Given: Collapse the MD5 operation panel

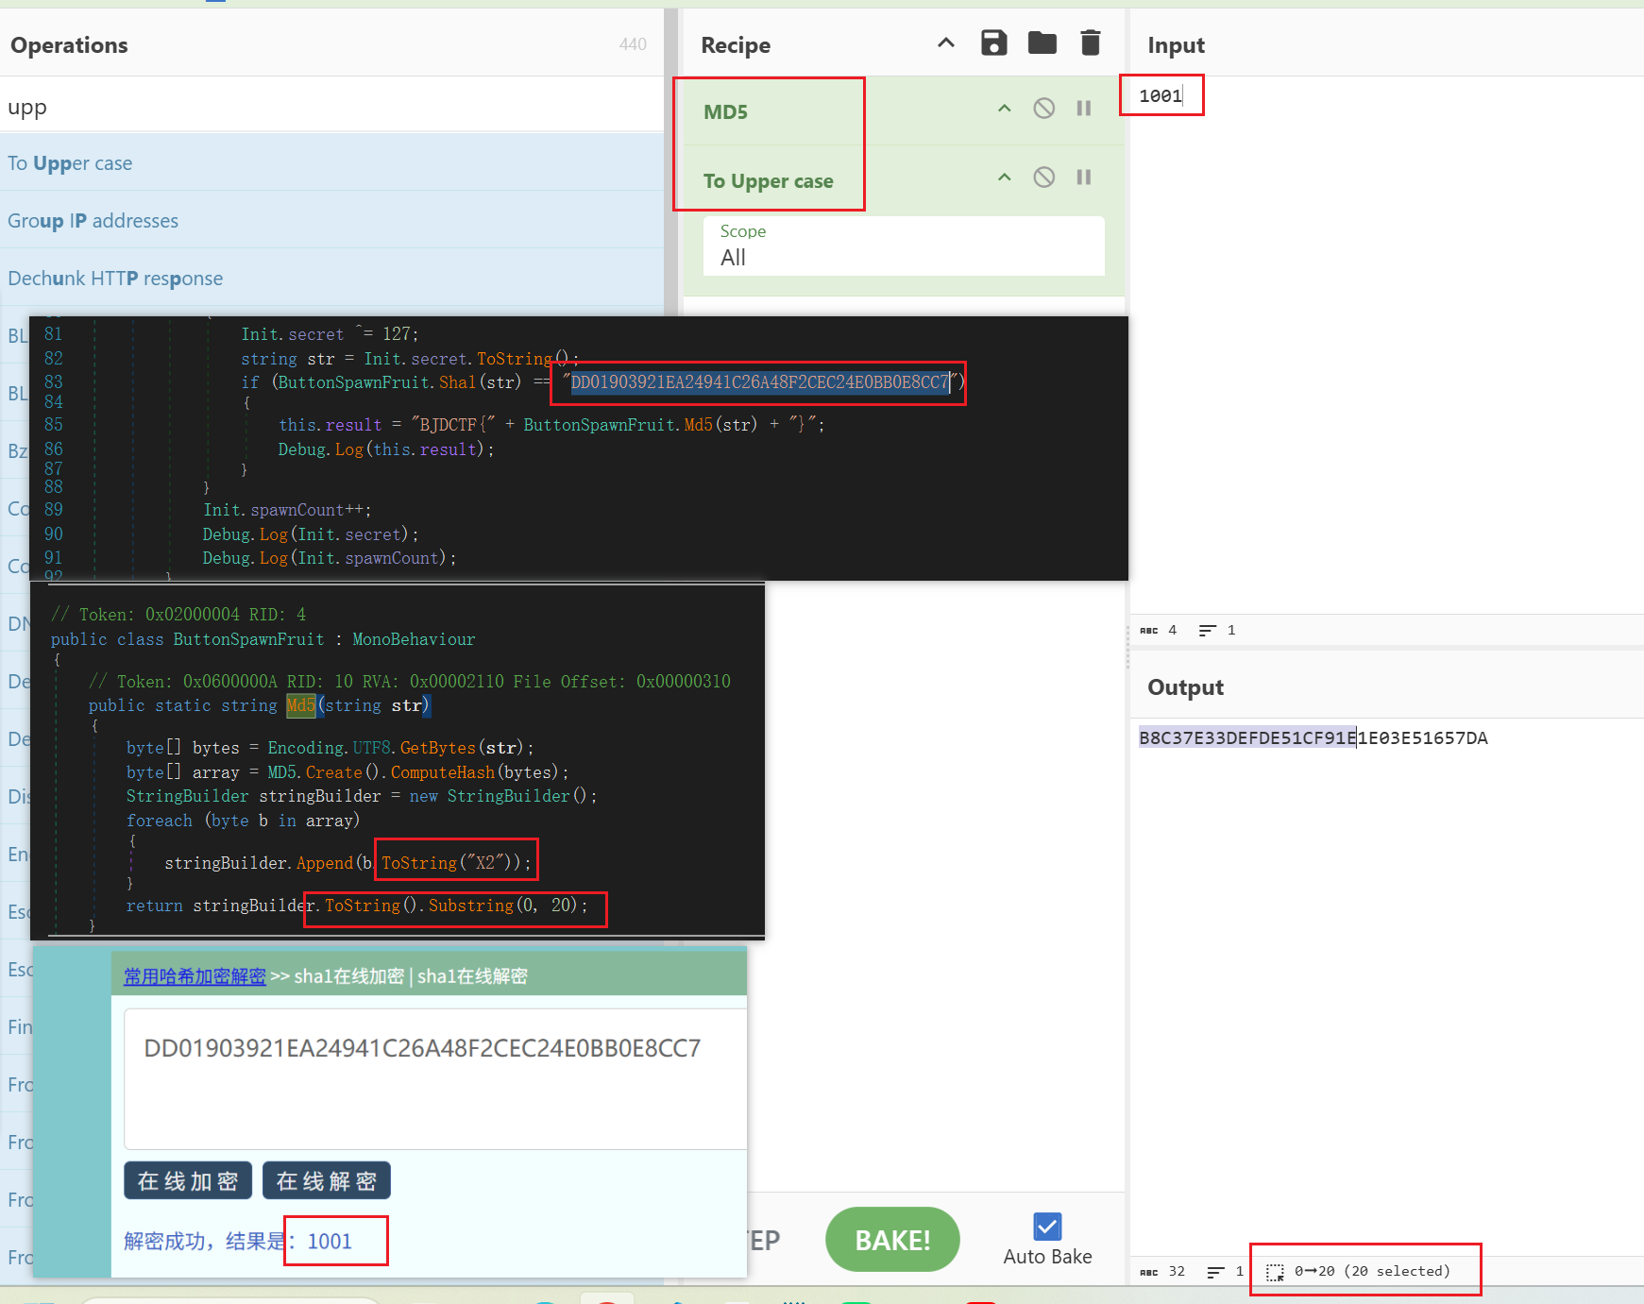Looking at the screenshot, I should point(1004,109).
